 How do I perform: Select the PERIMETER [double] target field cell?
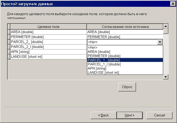coord(48,37)
